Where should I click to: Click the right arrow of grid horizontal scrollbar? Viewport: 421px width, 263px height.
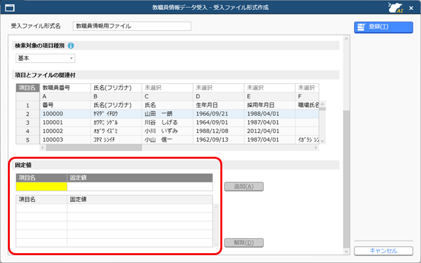click(x=316, y=148)
